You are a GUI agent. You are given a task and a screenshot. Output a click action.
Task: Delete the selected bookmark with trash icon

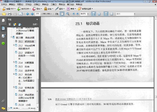(10, 24)
